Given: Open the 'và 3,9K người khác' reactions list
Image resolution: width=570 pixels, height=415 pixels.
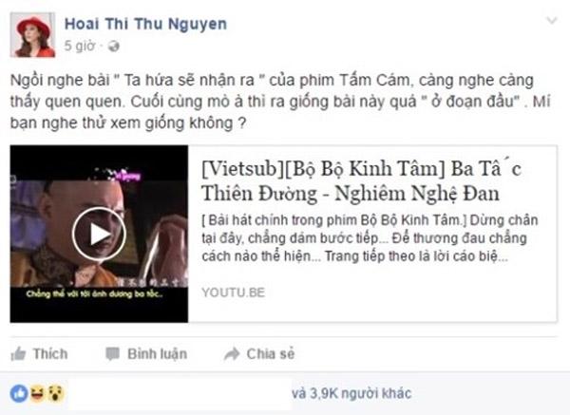Looking at the screenshot, I should point(351,393).
